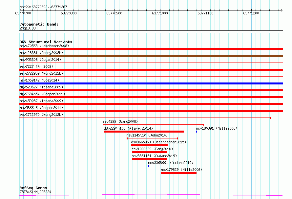This screenshot has width=292, height=199.
Task: Click the esv4299 (Wang2008) label
Action: point(120,121)
